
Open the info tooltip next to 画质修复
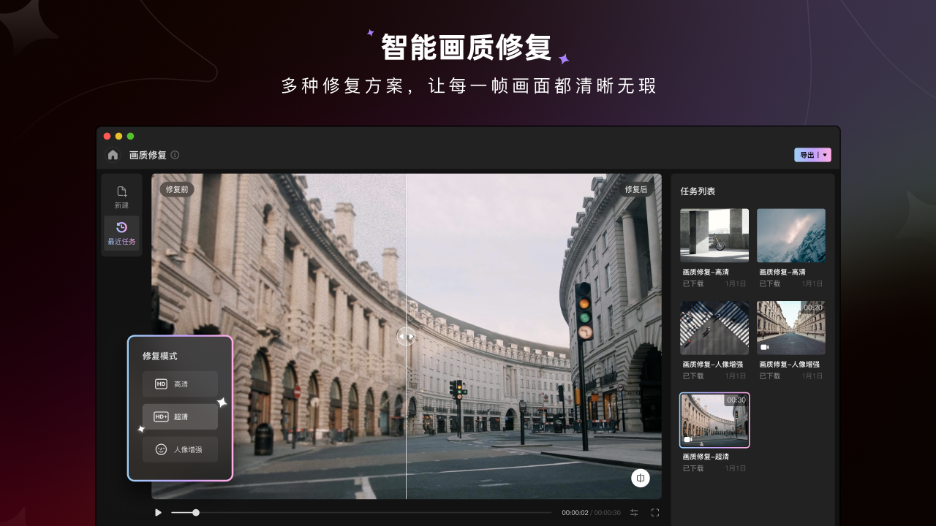pos(174,155)
